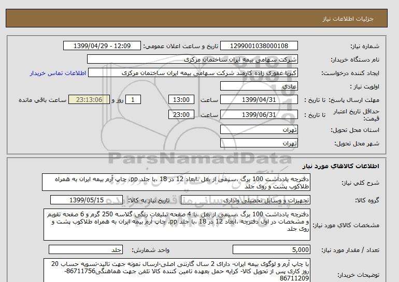Click the label تاریخ نیاز به کالا
The image size is (399, 282).
click(x=149, y=200)
